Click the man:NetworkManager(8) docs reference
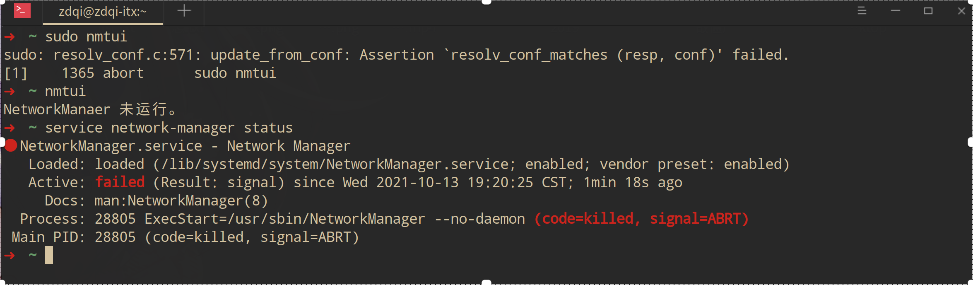973x285 pixels. pyautogui.click(x=181, y=201)
